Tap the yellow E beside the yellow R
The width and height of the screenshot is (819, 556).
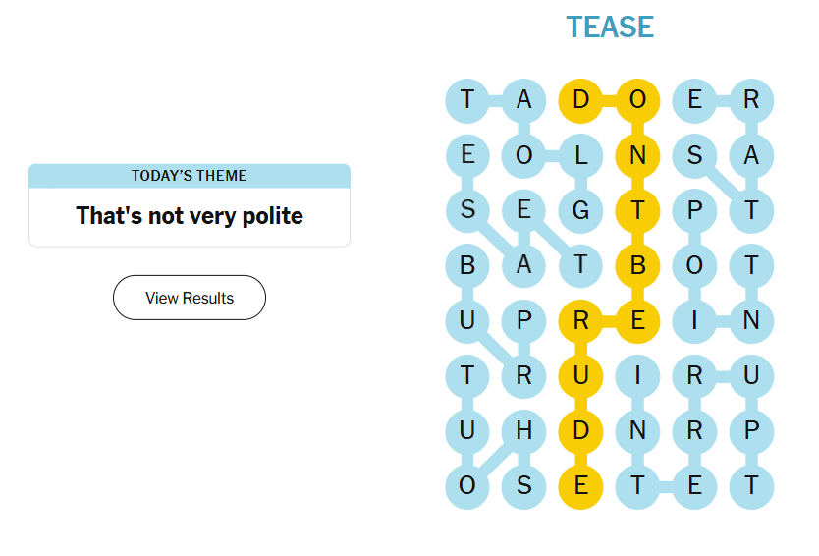(638, 320)
